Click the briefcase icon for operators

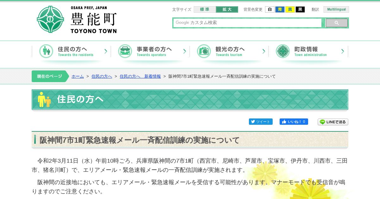pyautogui.click(x=125, y=51)
